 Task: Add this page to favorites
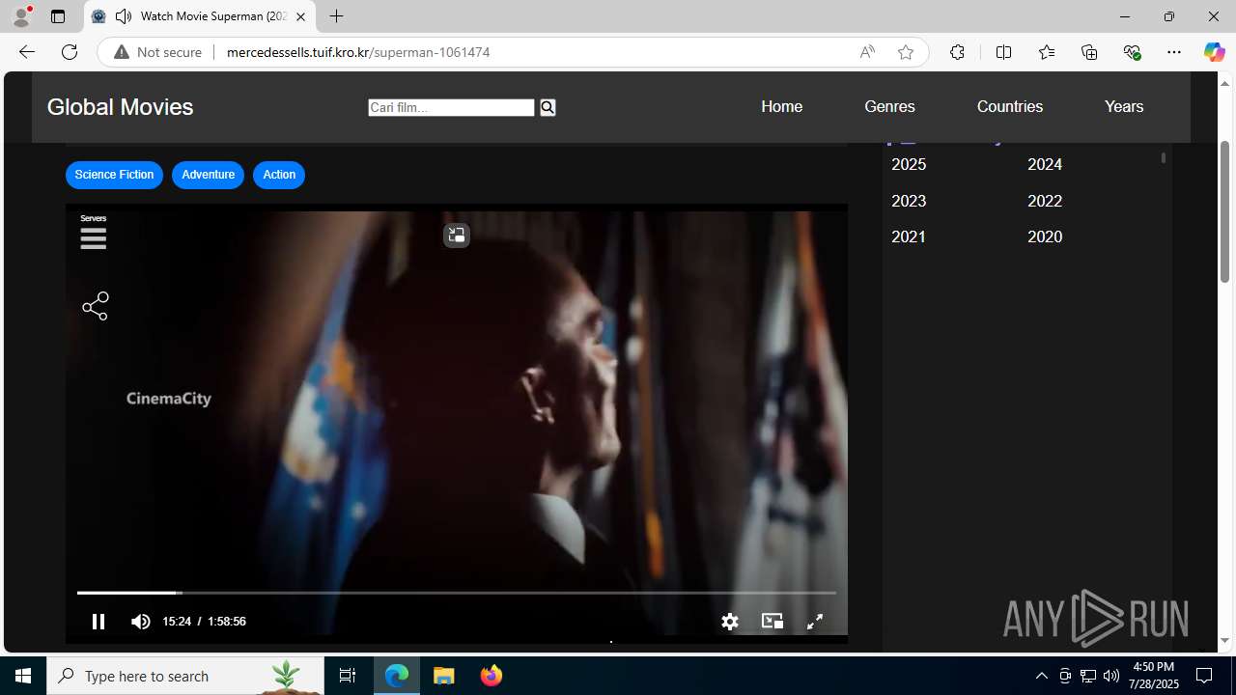(906, 52)
